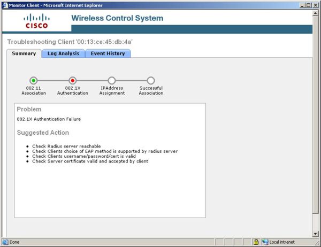
Task: Click the Local intranet zone icon
Action: point(265,242)
